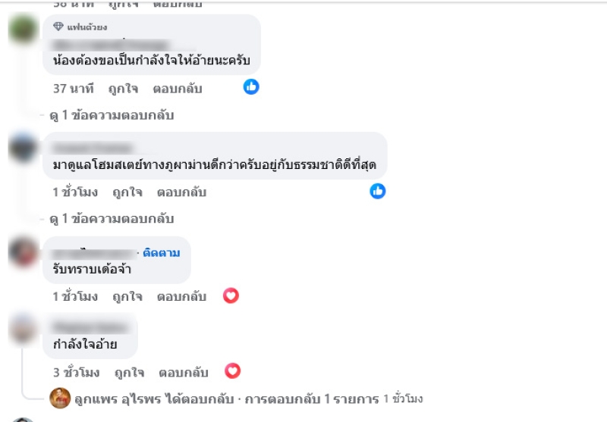Click the heart reaction on "รับทราบเด้อจ้า" comment
607x422 pixels.
click(231, 295)
